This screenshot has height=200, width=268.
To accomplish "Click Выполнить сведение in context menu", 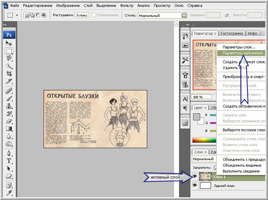I will click(241, 171).
